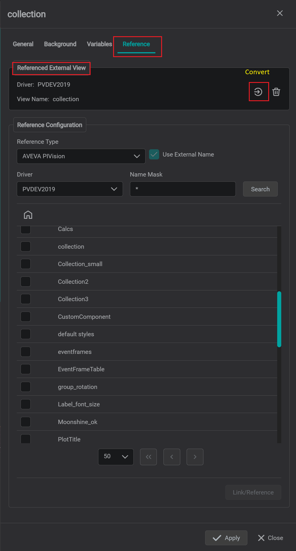Click the teal vertical scrollbar thumb
296x551 pixels.
279,319
